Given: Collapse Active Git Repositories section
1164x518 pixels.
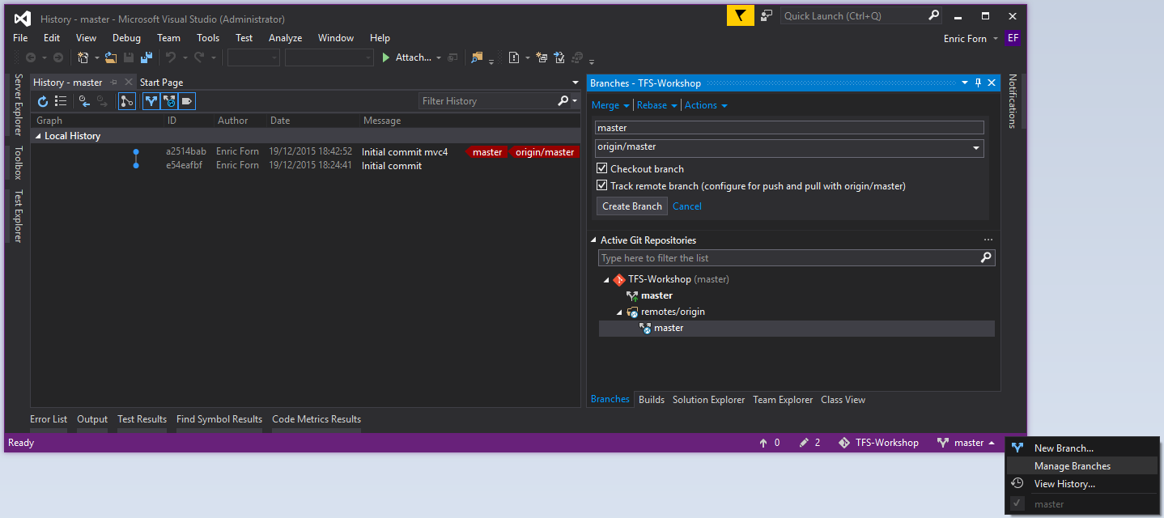Looking at the screenshot, I should click(593, 240).
